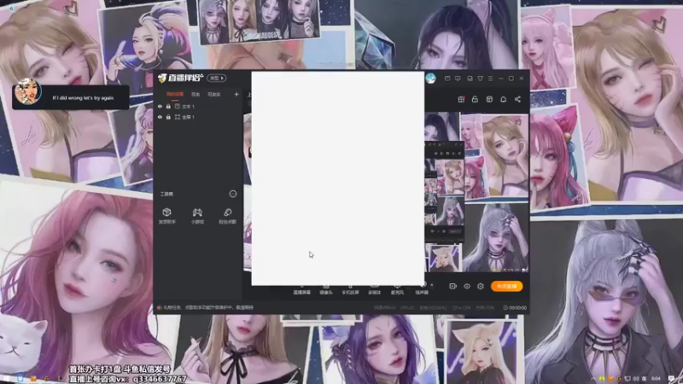Add a new scene with the plus icon
Viewport: 683px width, 384px height.
(x=236, y=94)
